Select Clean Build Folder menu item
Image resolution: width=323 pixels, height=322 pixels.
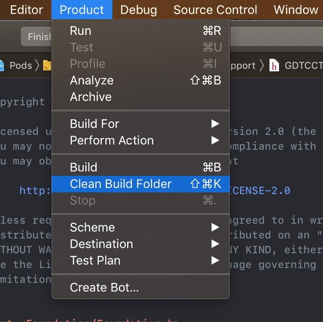141,184
